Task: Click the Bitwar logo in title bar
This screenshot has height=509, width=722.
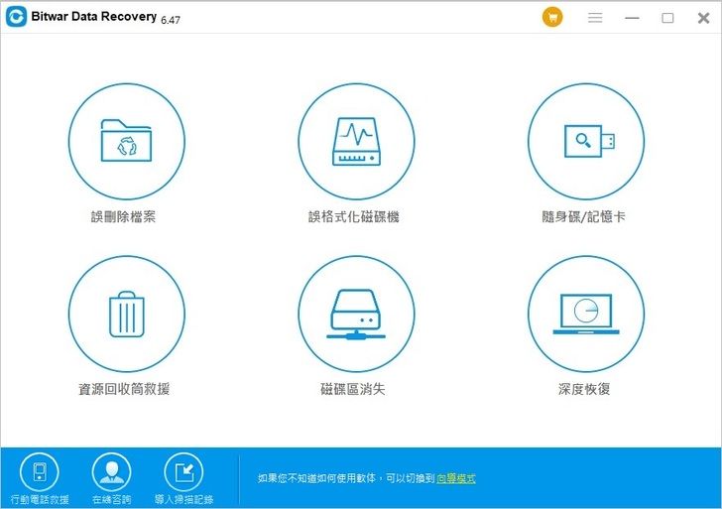Action: coord(16,18)
